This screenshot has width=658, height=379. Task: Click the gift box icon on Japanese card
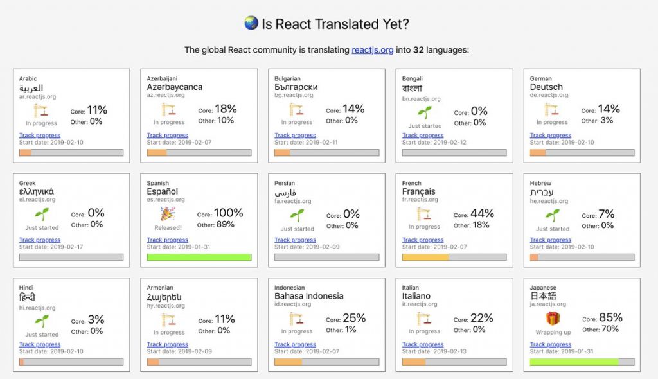[553, 319]
